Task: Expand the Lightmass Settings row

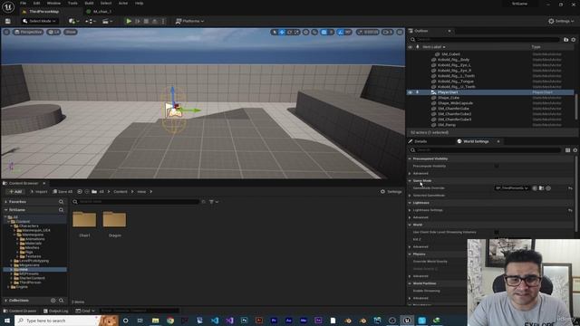Action: pos(410,210)
